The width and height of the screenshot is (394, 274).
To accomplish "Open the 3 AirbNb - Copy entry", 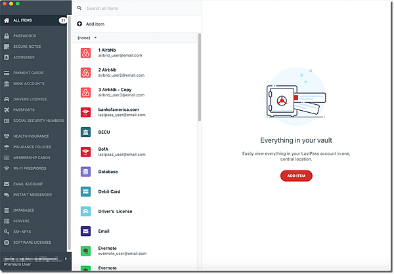I will (x=135, y=92).
